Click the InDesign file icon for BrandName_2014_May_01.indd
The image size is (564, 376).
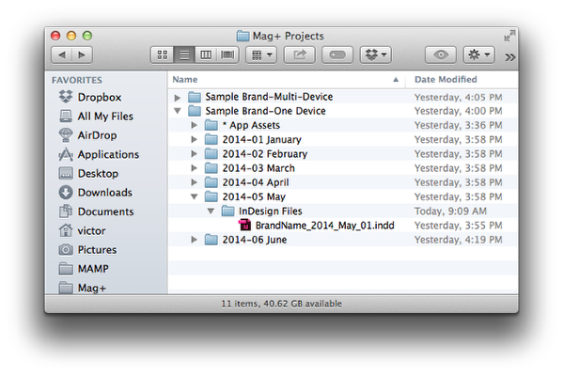244,225
